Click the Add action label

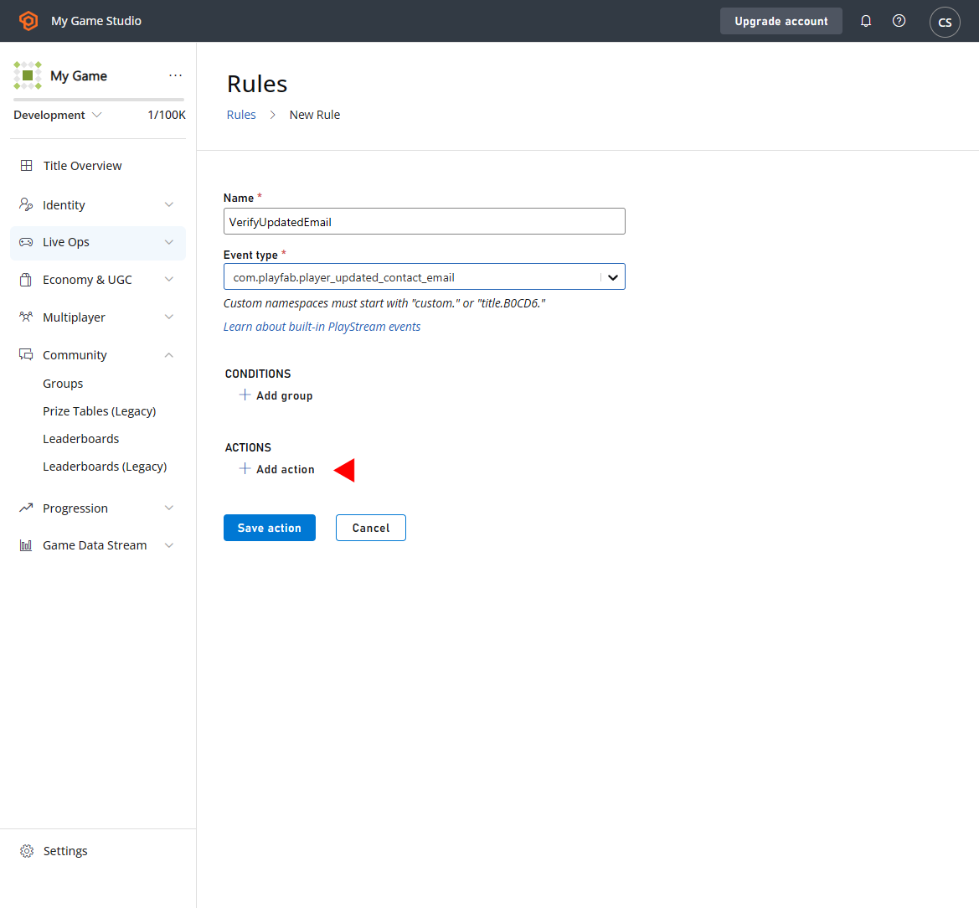pyautogui.click(x=286, y=469)
